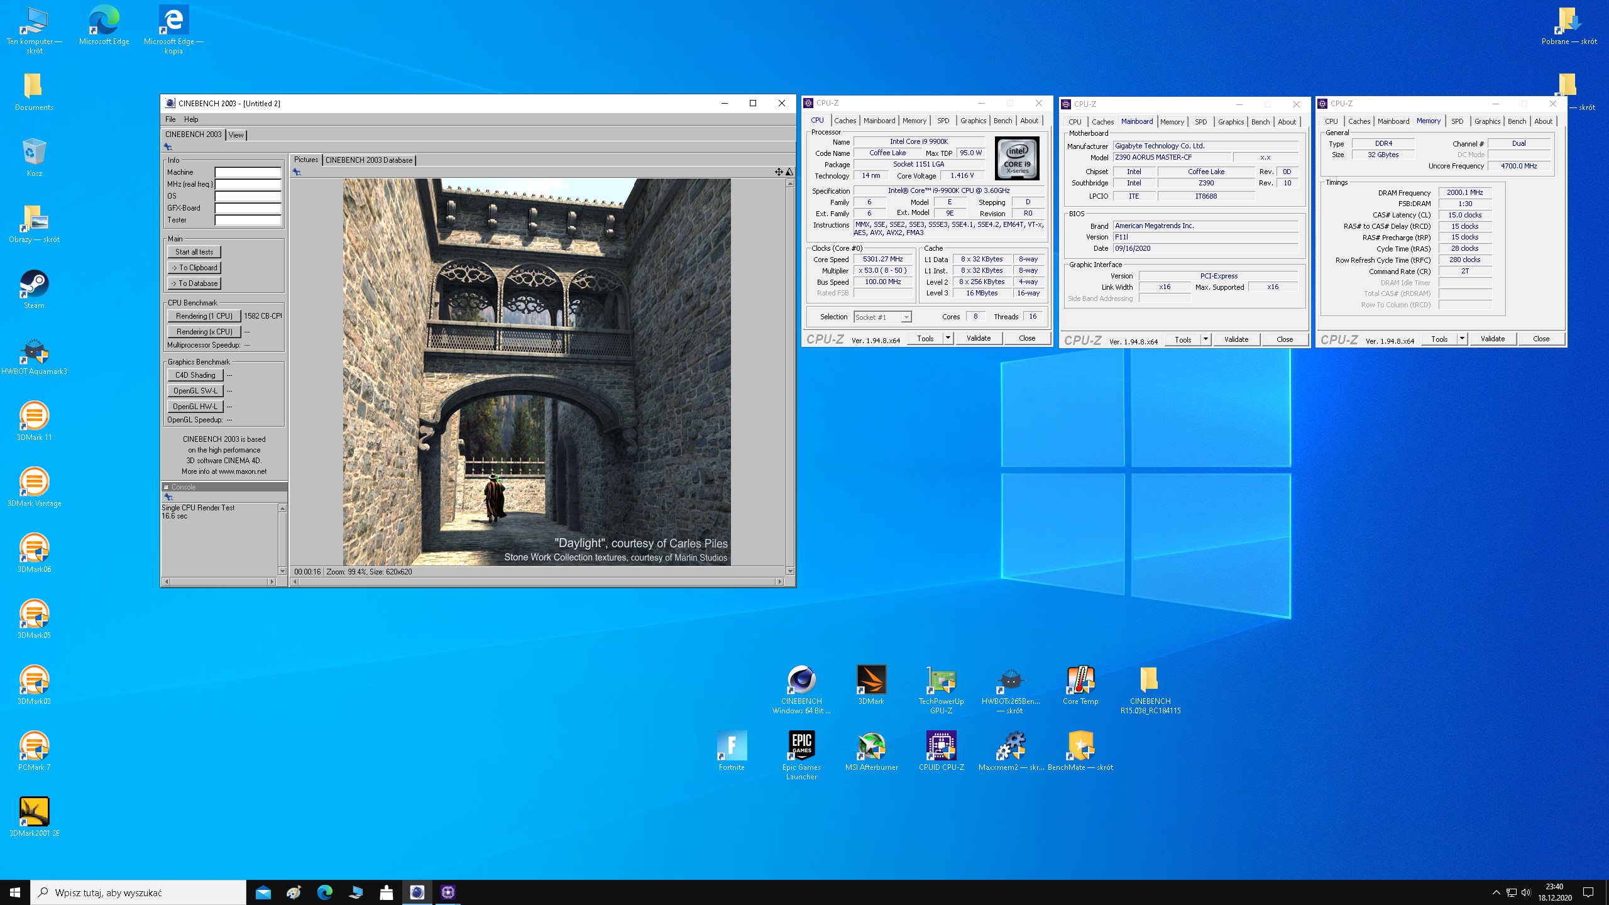This screenshot has width=1609, height=905.
Task: Open CPUID CPU-Z desktop shortcut
Action: click(941, 752)
